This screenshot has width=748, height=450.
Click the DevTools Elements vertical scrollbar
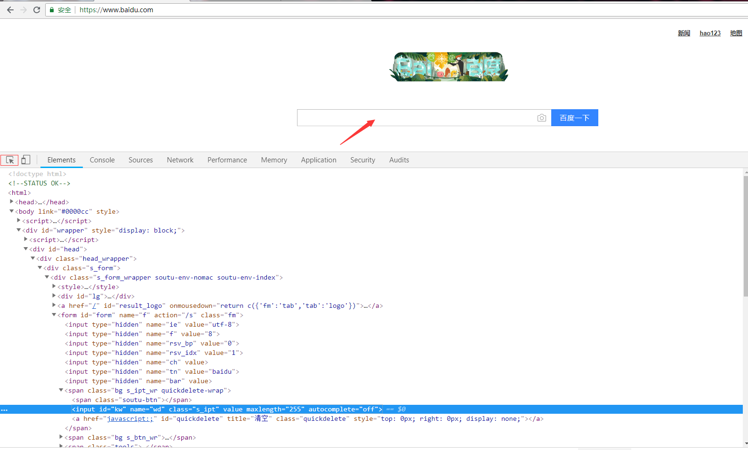(745, 235)
